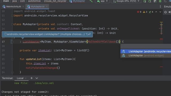Screen dimensions: 171x96
Task: Click the red errors count indicator
Action: pos(139,12)
